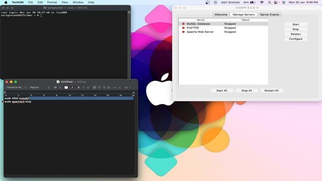Open the Window menu
Screen dimensions: 322x181
[x=78, y=3]
